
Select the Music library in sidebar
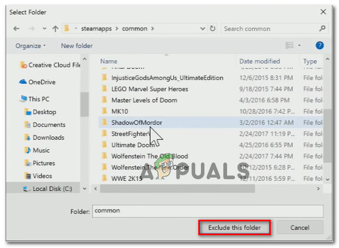pyautogui.click(x=41, y=150)
